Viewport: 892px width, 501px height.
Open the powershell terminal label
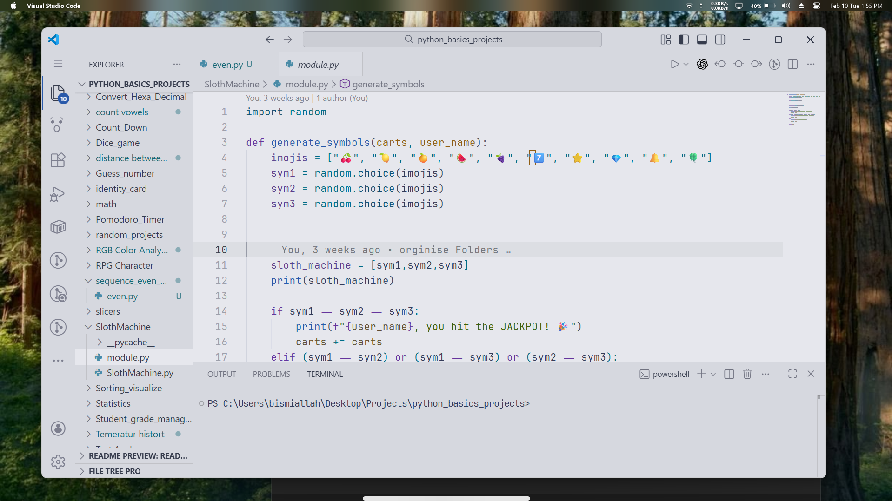[665, 374]
